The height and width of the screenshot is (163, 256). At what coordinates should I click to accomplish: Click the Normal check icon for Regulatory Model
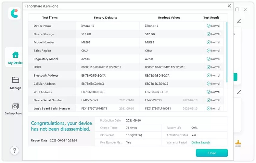[x=209, y=59]
